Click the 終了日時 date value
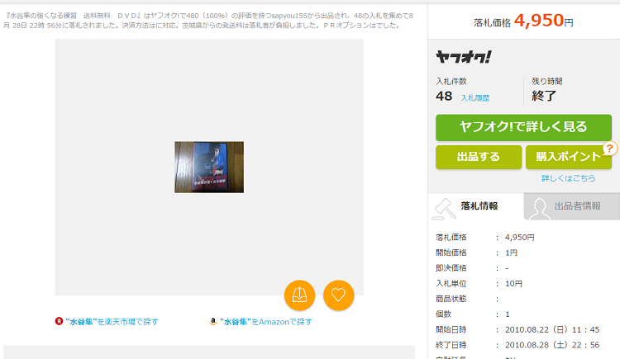The width and height of the screenshot is (620, 359). [x=551, y=344]
